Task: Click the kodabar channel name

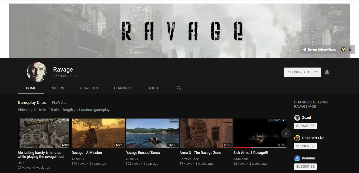Action: pos(309,158)
